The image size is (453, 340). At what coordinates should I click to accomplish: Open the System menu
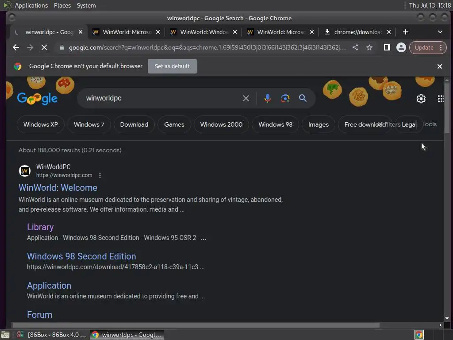point(86,5)
